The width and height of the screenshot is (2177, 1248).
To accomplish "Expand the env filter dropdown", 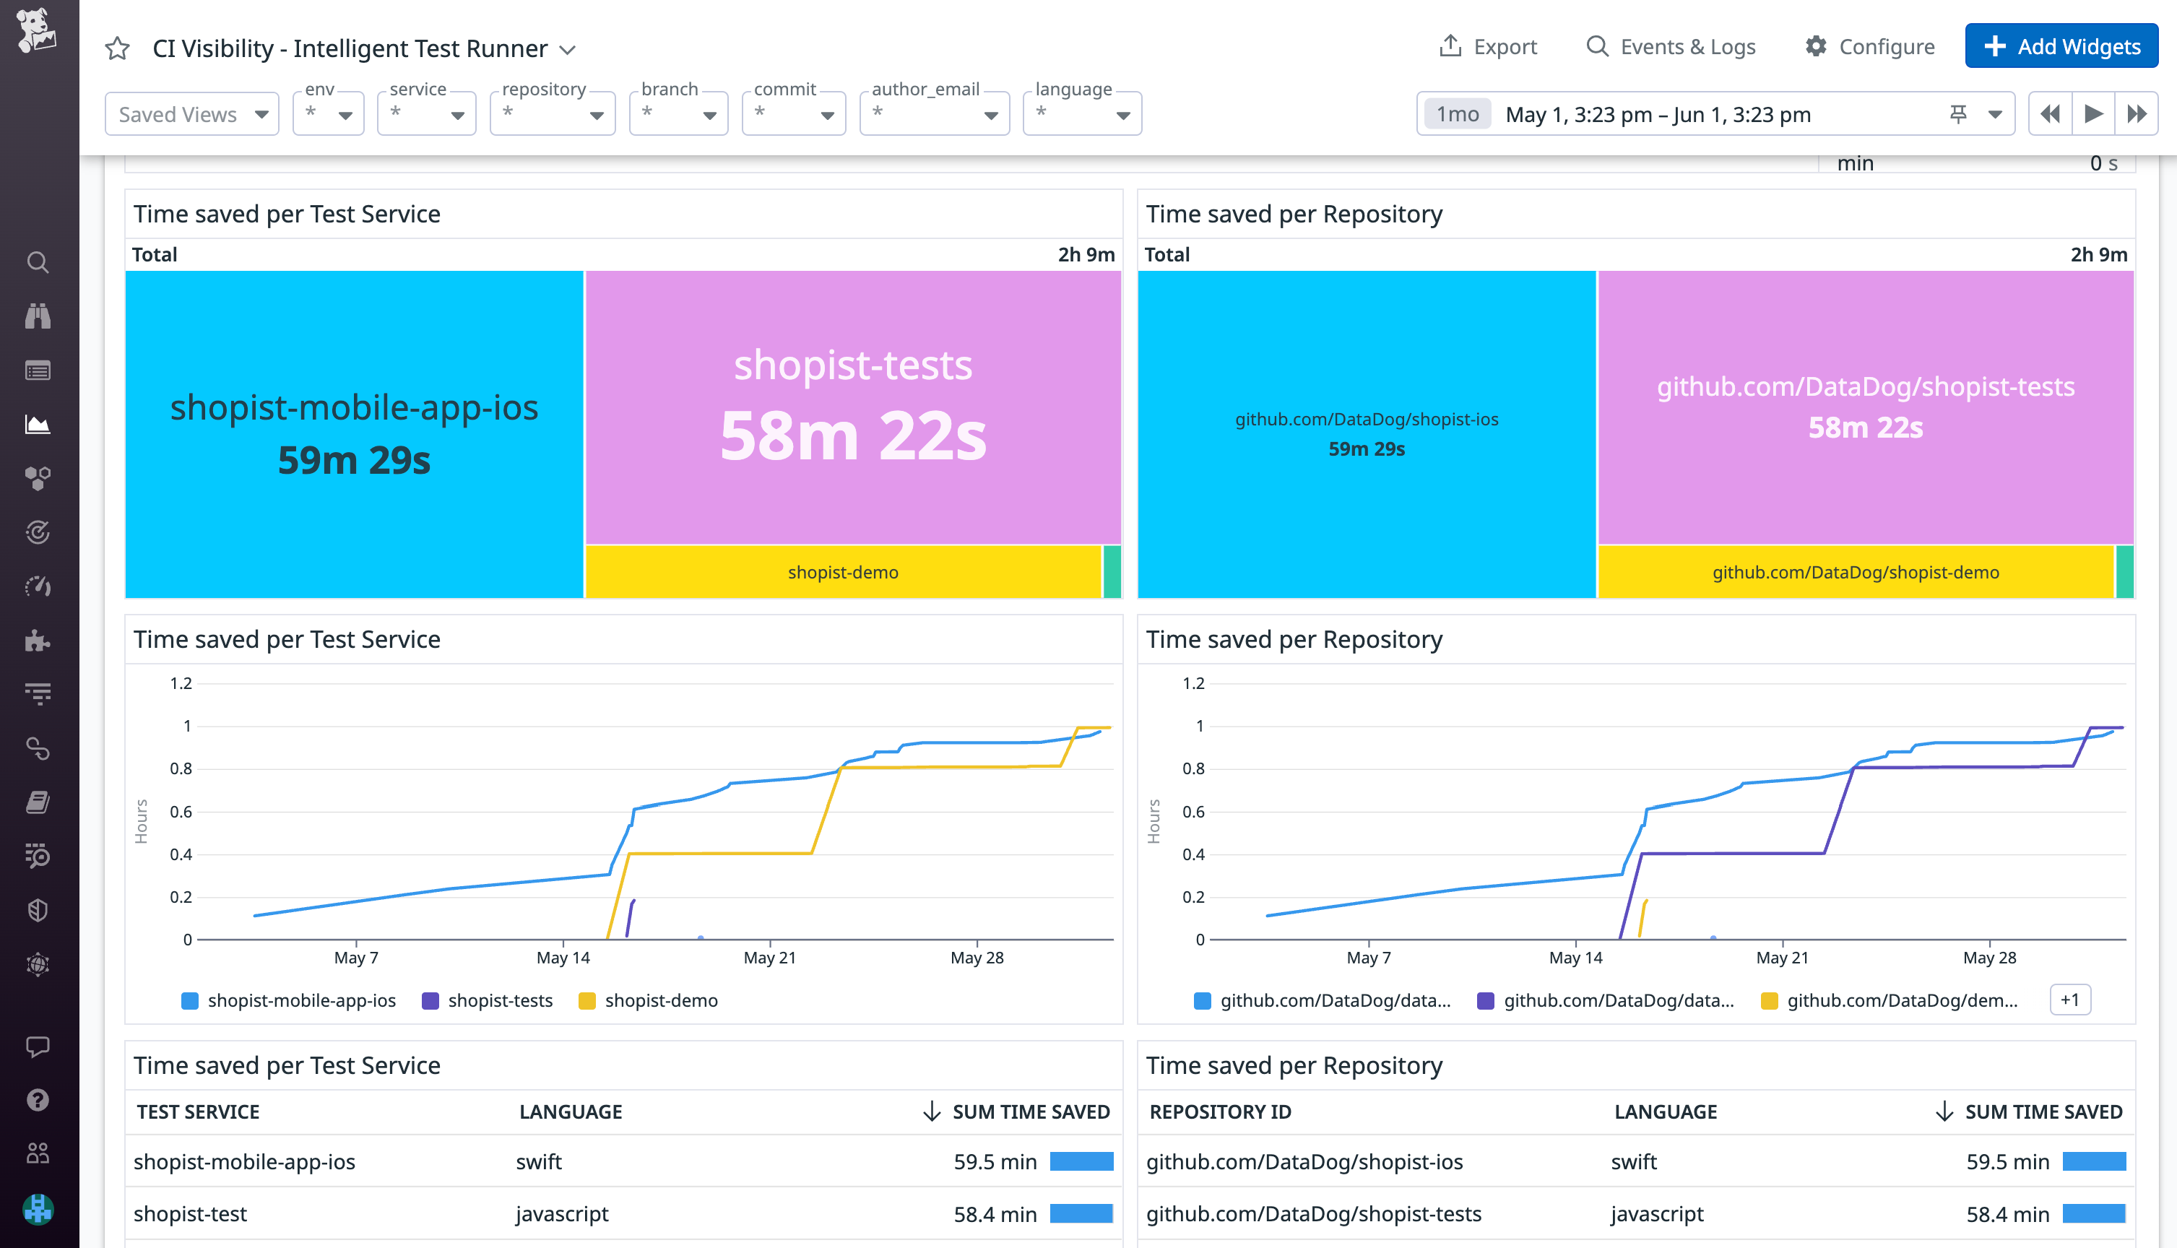I will point(328,113).
